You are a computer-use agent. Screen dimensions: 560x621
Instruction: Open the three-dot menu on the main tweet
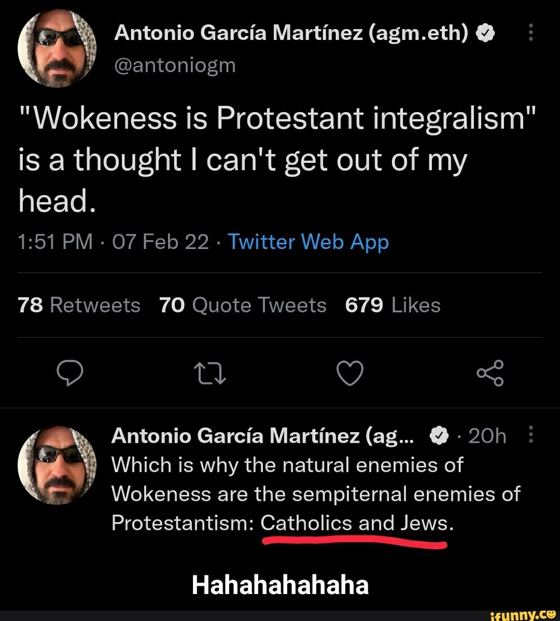530,34
